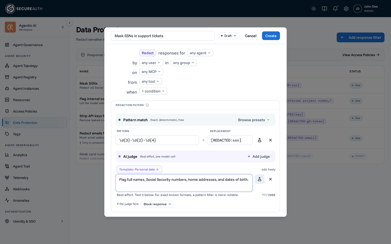
Task: Edit the filter name field
Action: click(x=163, y=36)
